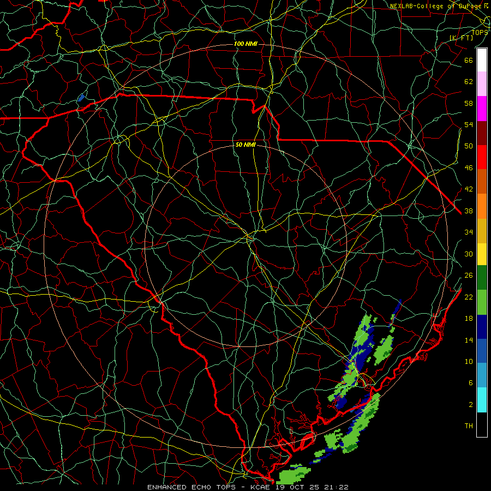The width and height of the screenshot is (491, 491).
Task: Click the '26' legend value
Action: 469,276
